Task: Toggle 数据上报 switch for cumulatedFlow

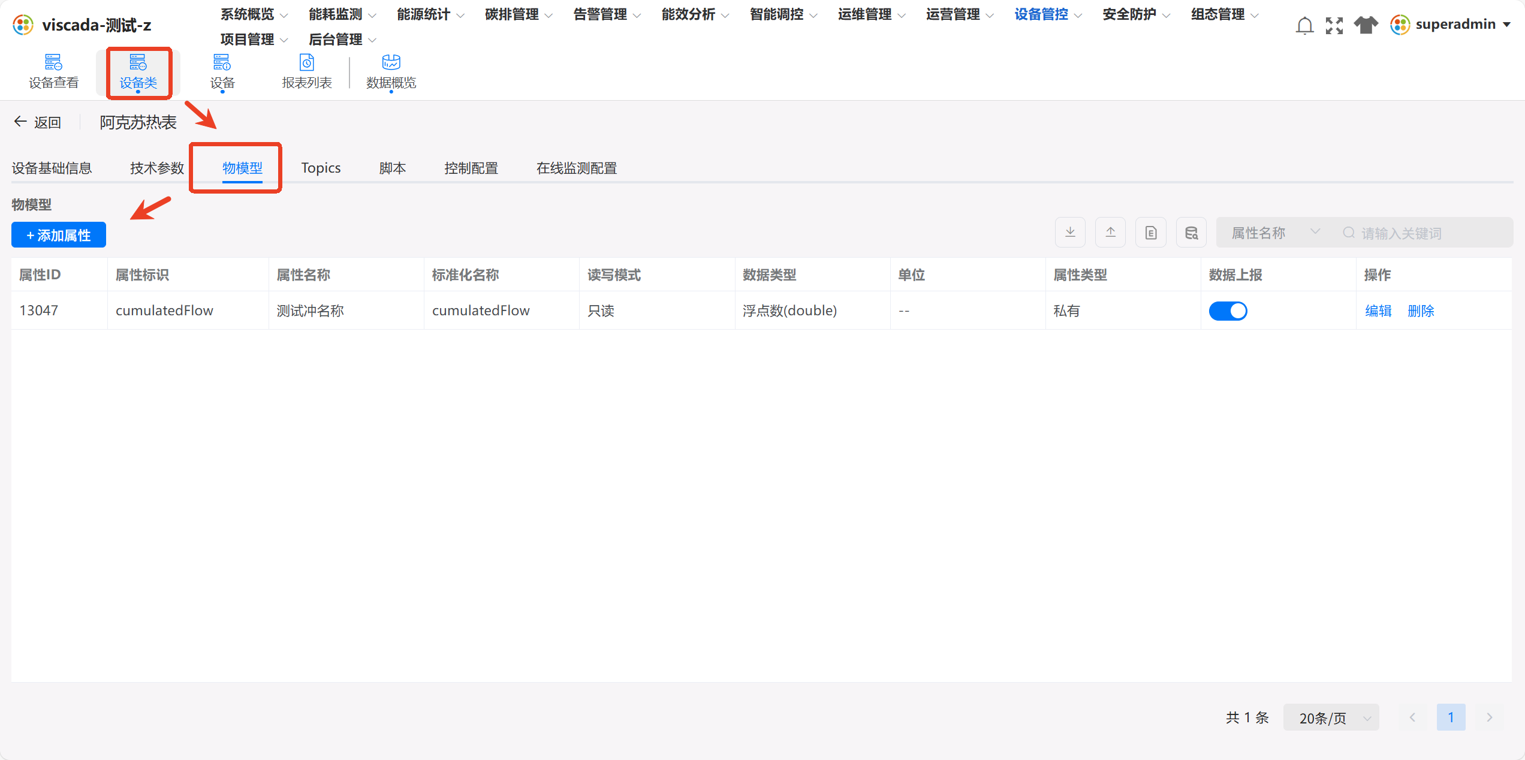Action: [x=1228, y=311]
